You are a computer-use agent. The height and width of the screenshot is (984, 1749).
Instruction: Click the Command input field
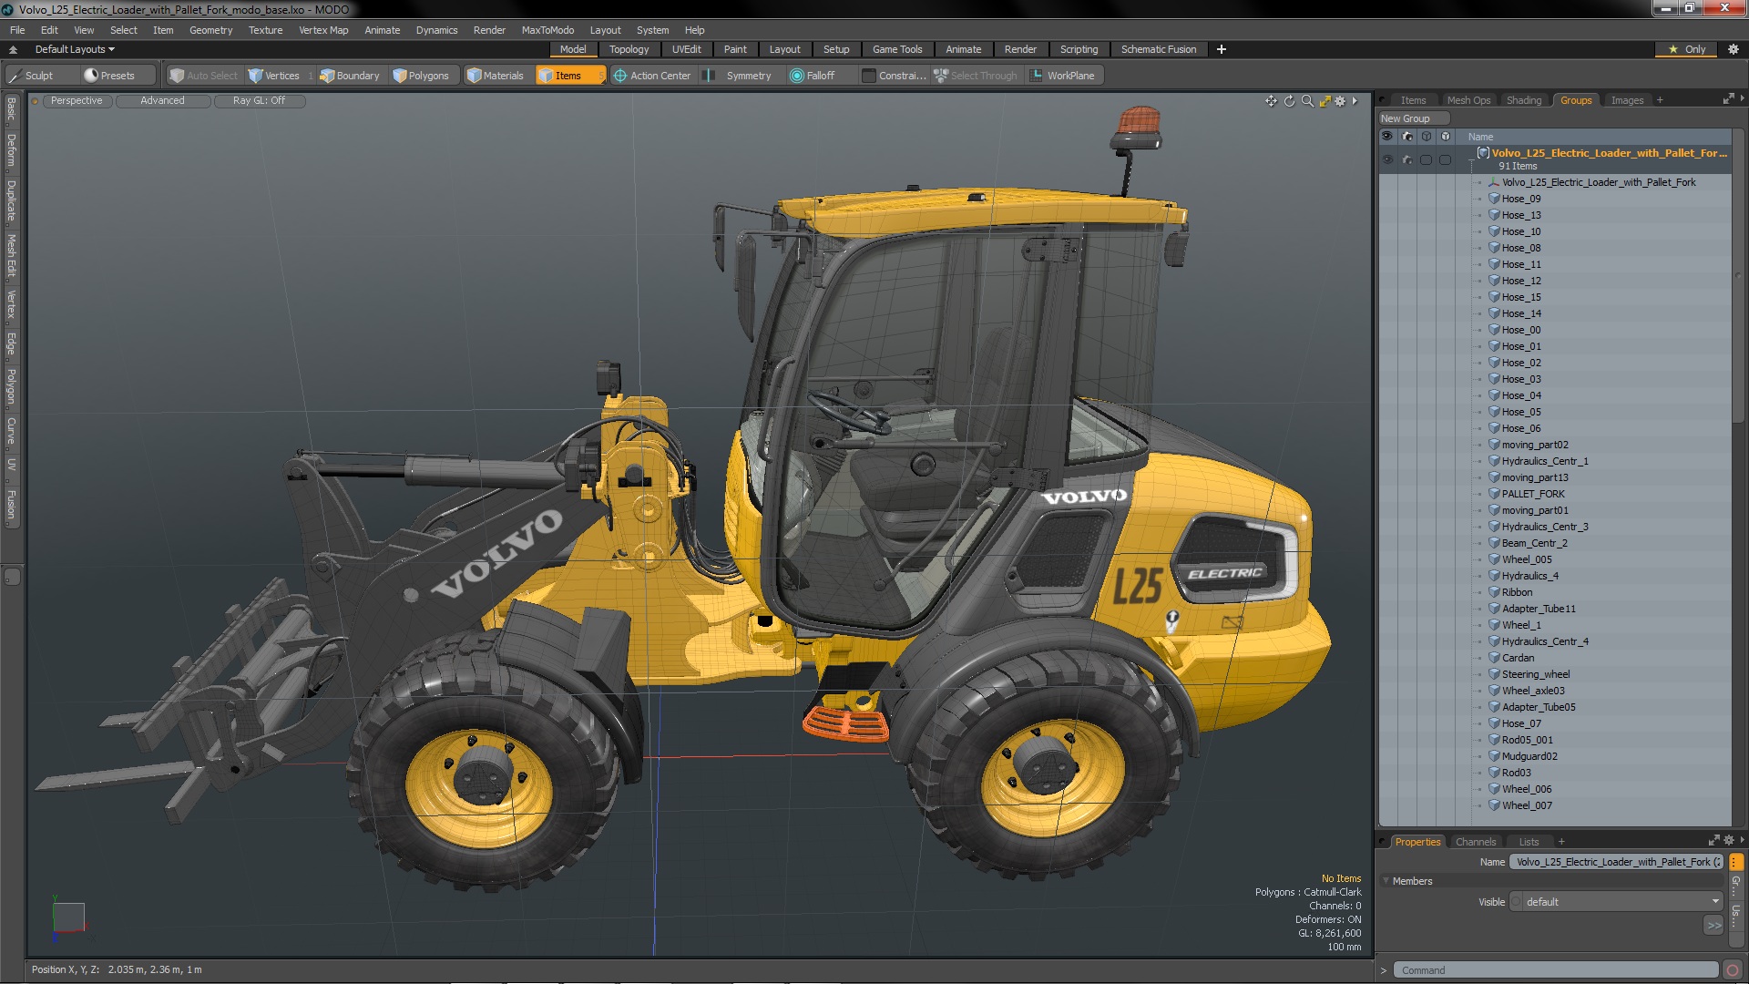pyautogui.click(x=1556, y=970)
